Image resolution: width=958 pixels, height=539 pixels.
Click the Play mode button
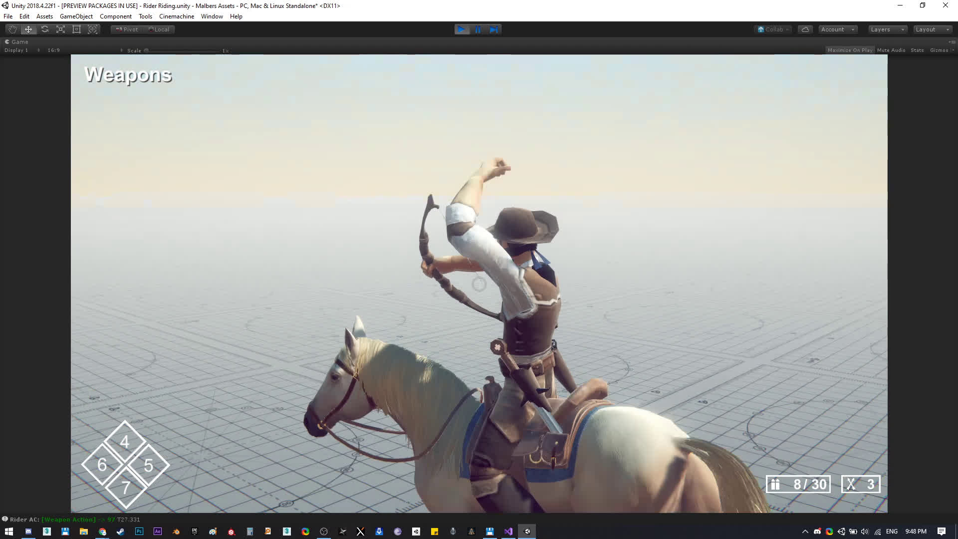pyautogui.click(x=462, y=29)
